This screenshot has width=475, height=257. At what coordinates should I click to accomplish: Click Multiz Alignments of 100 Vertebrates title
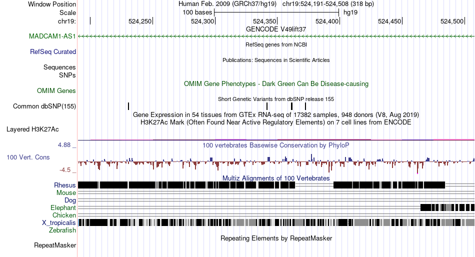(276, 178)
